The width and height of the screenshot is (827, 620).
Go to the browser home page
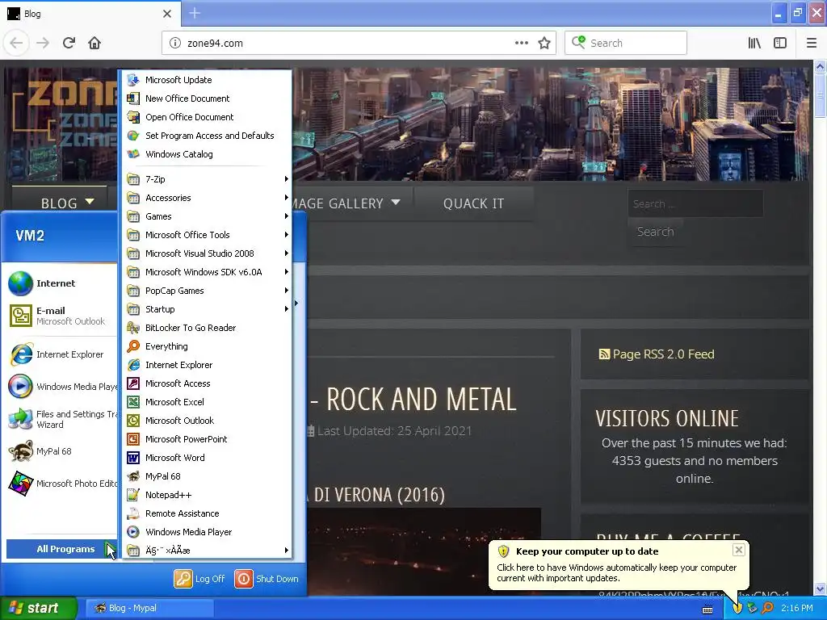94,43
